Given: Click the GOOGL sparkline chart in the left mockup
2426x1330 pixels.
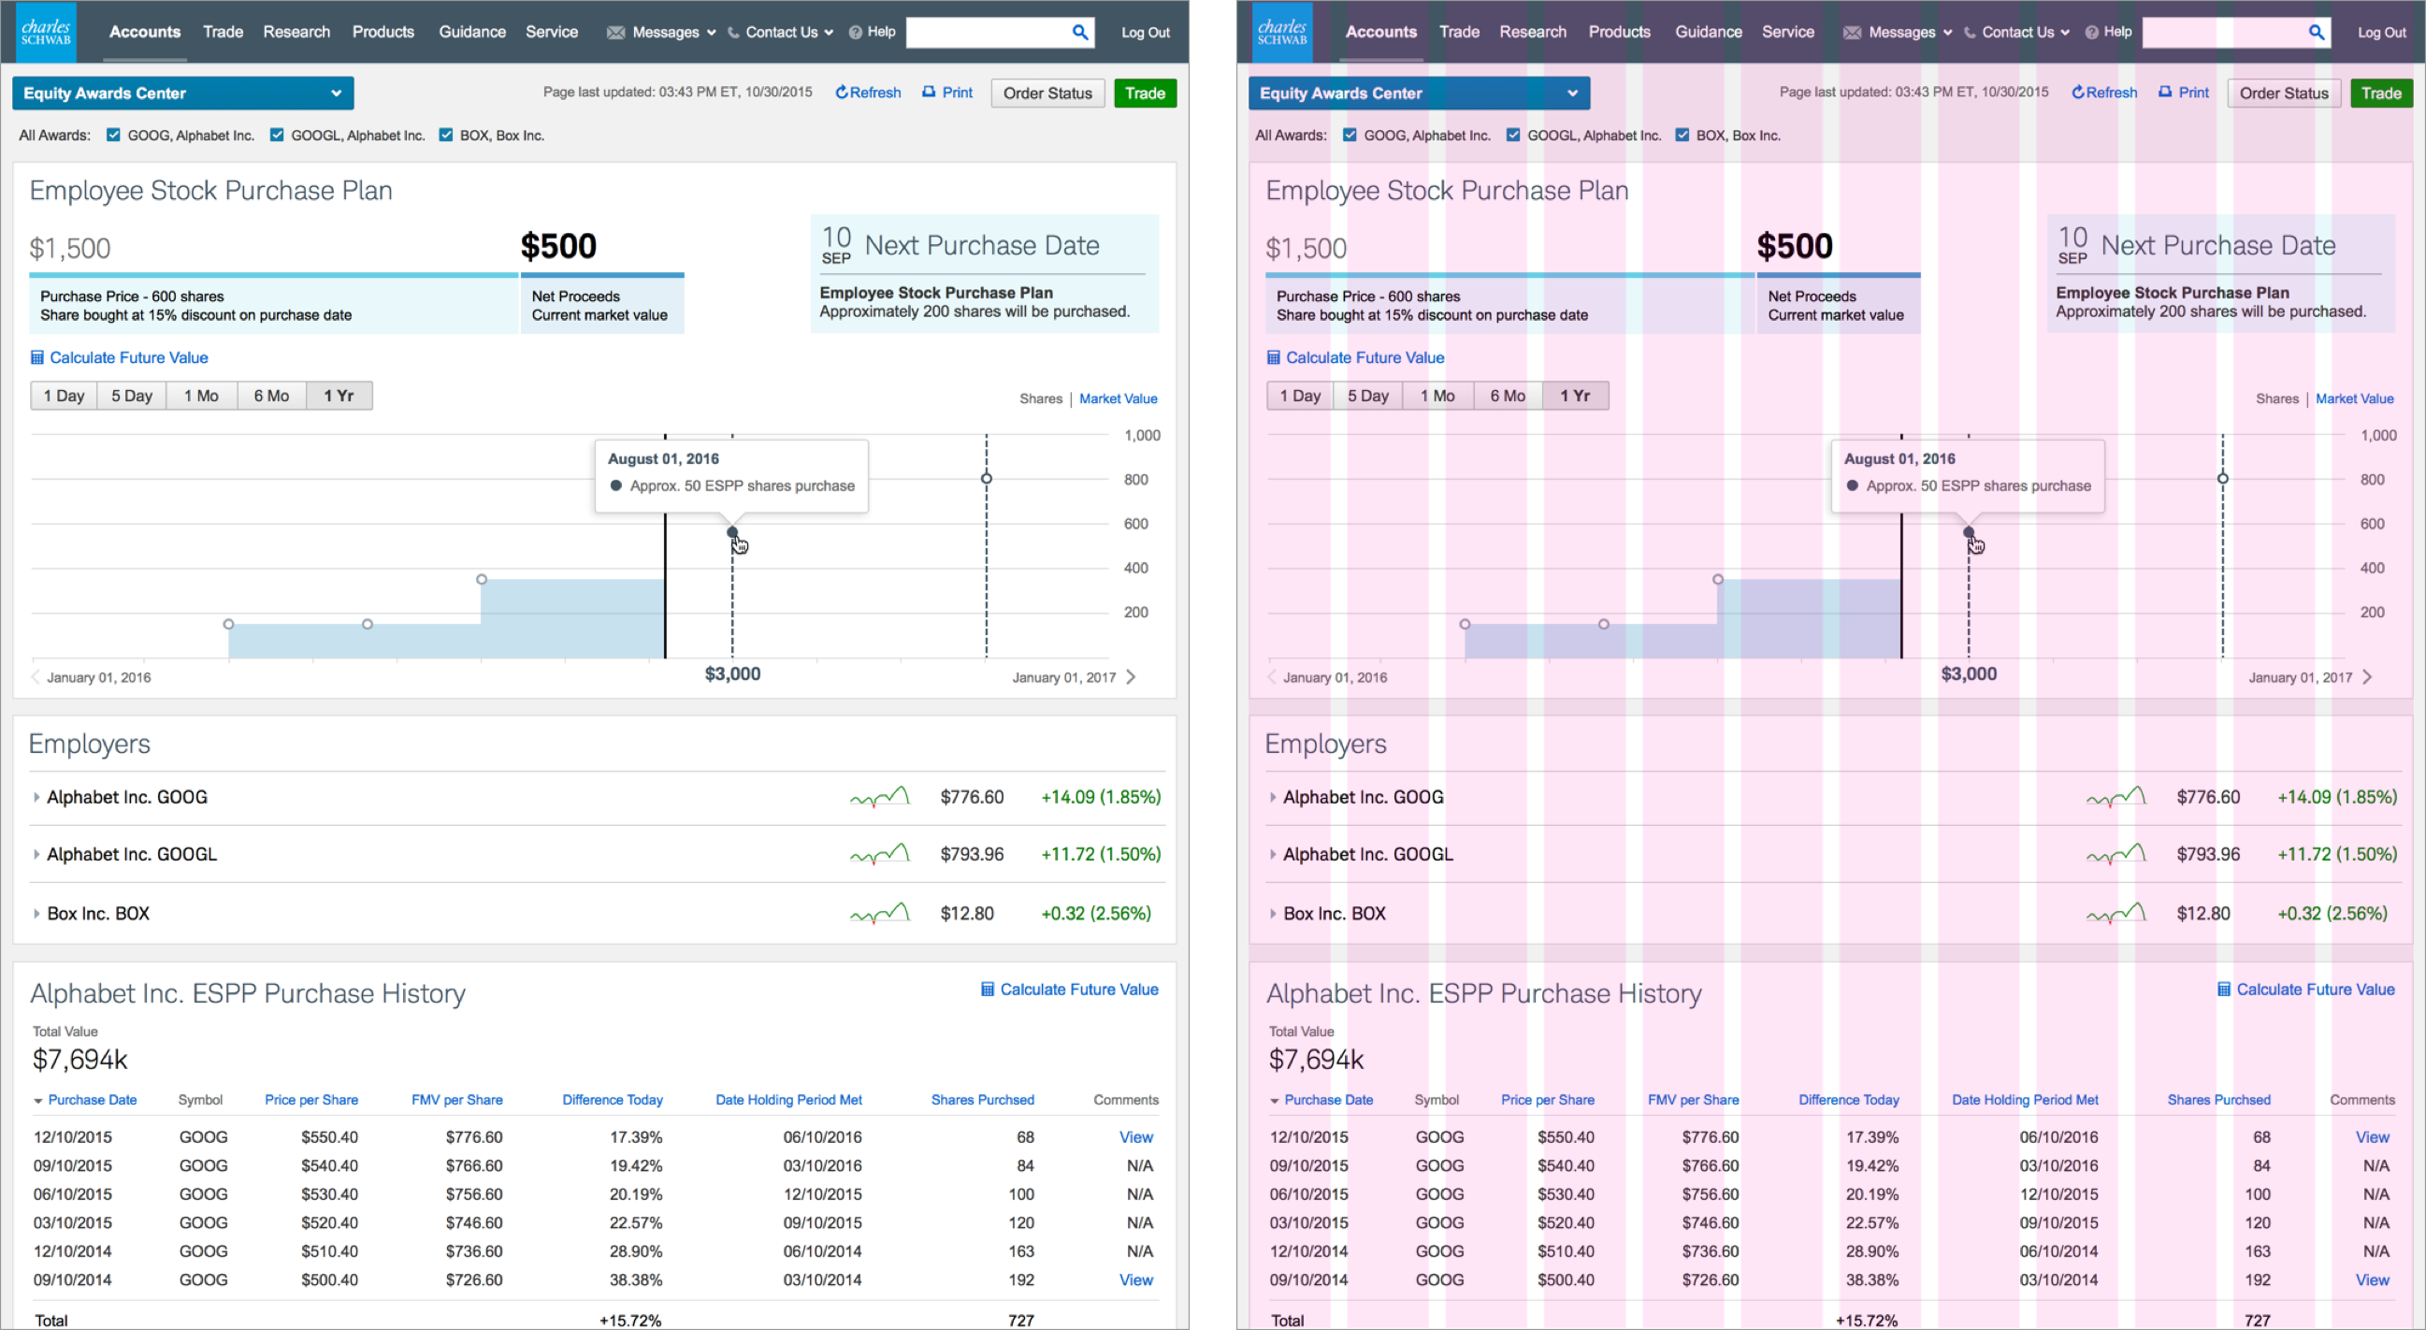Looking at the screenshot, I should point(880,854).
